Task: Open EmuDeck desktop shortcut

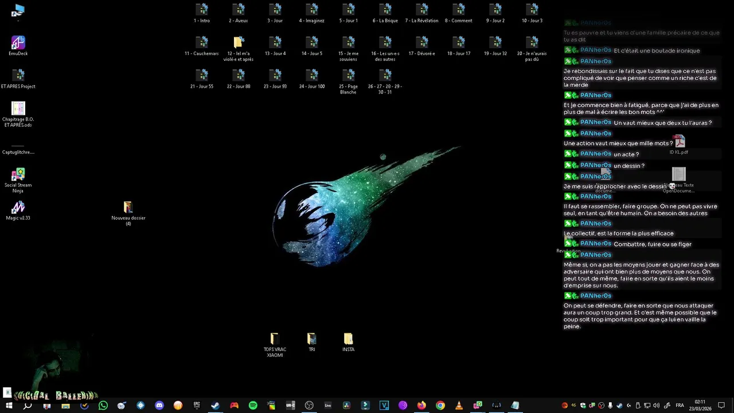Action: point(18,46)
